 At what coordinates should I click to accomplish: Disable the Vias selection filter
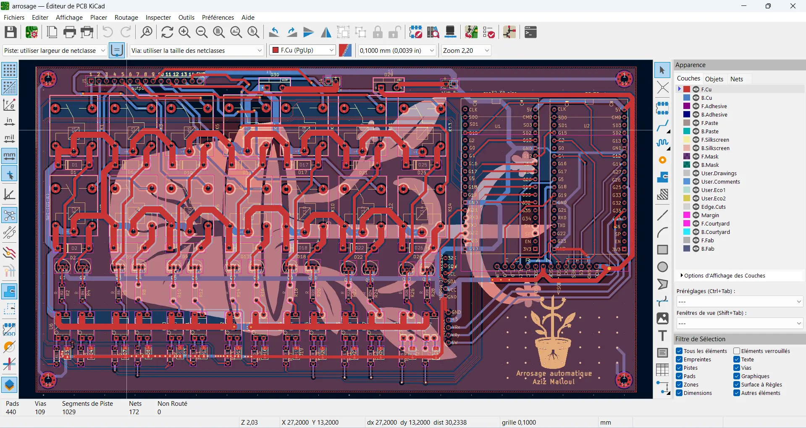(737, 368)
